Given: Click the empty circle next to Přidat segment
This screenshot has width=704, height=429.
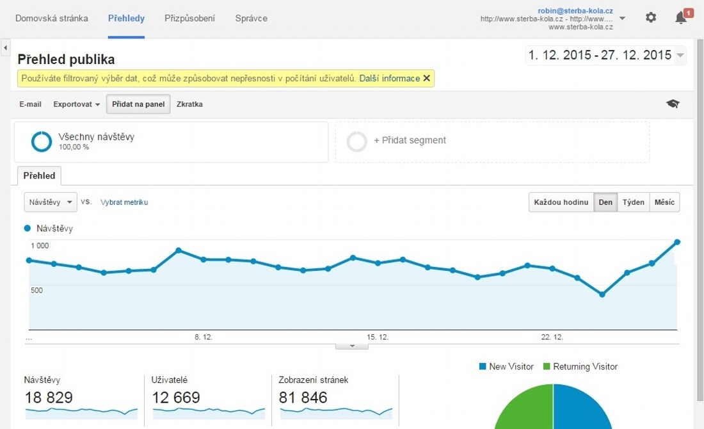Looking at the screenshot, I should pyautogui.click(x=357, y=142).
